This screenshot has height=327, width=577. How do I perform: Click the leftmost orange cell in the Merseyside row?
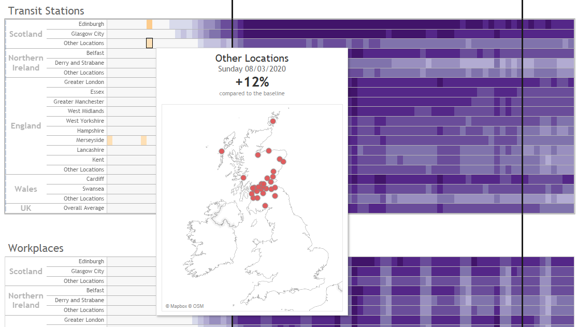tap(110, 140)
